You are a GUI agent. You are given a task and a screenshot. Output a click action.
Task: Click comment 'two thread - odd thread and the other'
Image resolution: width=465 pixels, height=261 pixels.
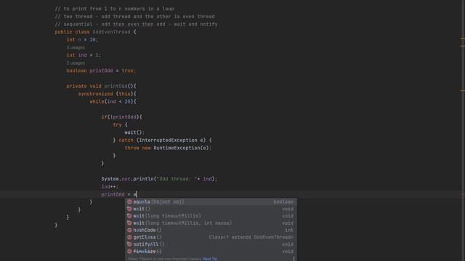(134, 17)
